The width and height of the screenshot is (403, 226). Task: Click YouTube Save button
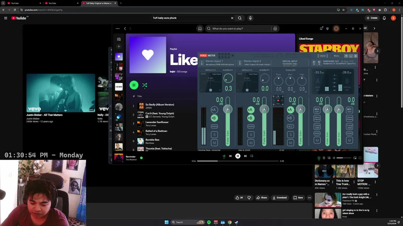298,198
